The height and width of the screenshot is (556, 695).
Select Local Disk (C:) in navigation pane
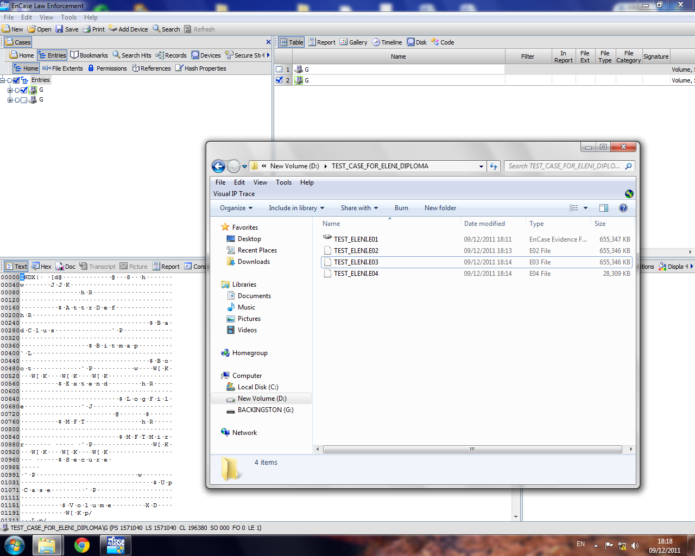pyautogui.click(x=258, y=387)
